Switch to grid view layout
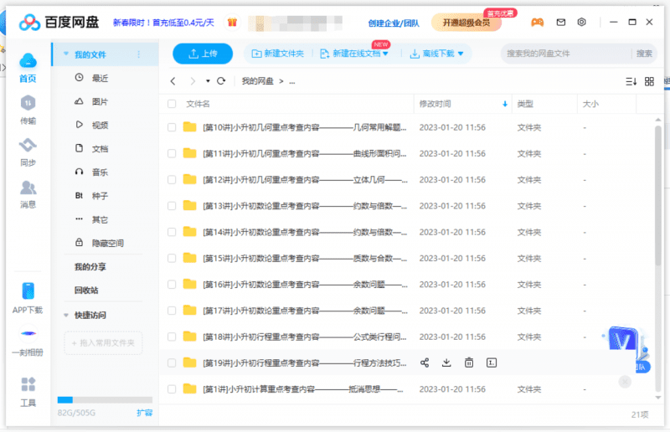This screenshot has width=670, height=432. pos(649,81)
